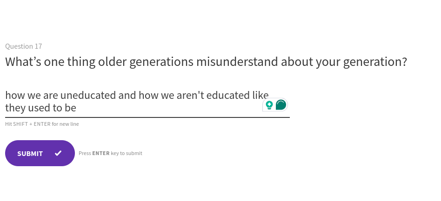Open the green Grammarly assistant icon
The image size is (441, 201).
281,105
